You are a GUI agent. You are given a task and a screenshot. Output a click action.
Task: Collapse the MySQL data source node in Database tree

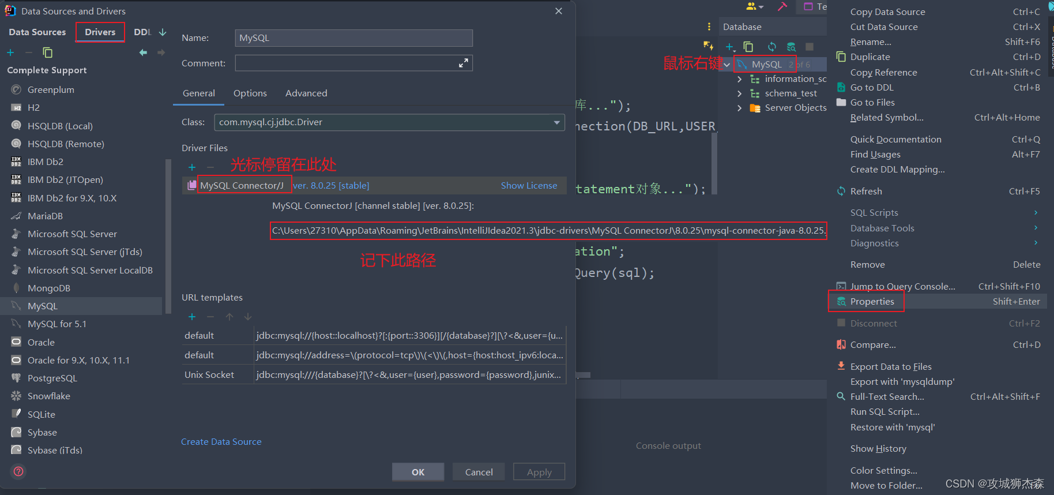tap(727, 65)
